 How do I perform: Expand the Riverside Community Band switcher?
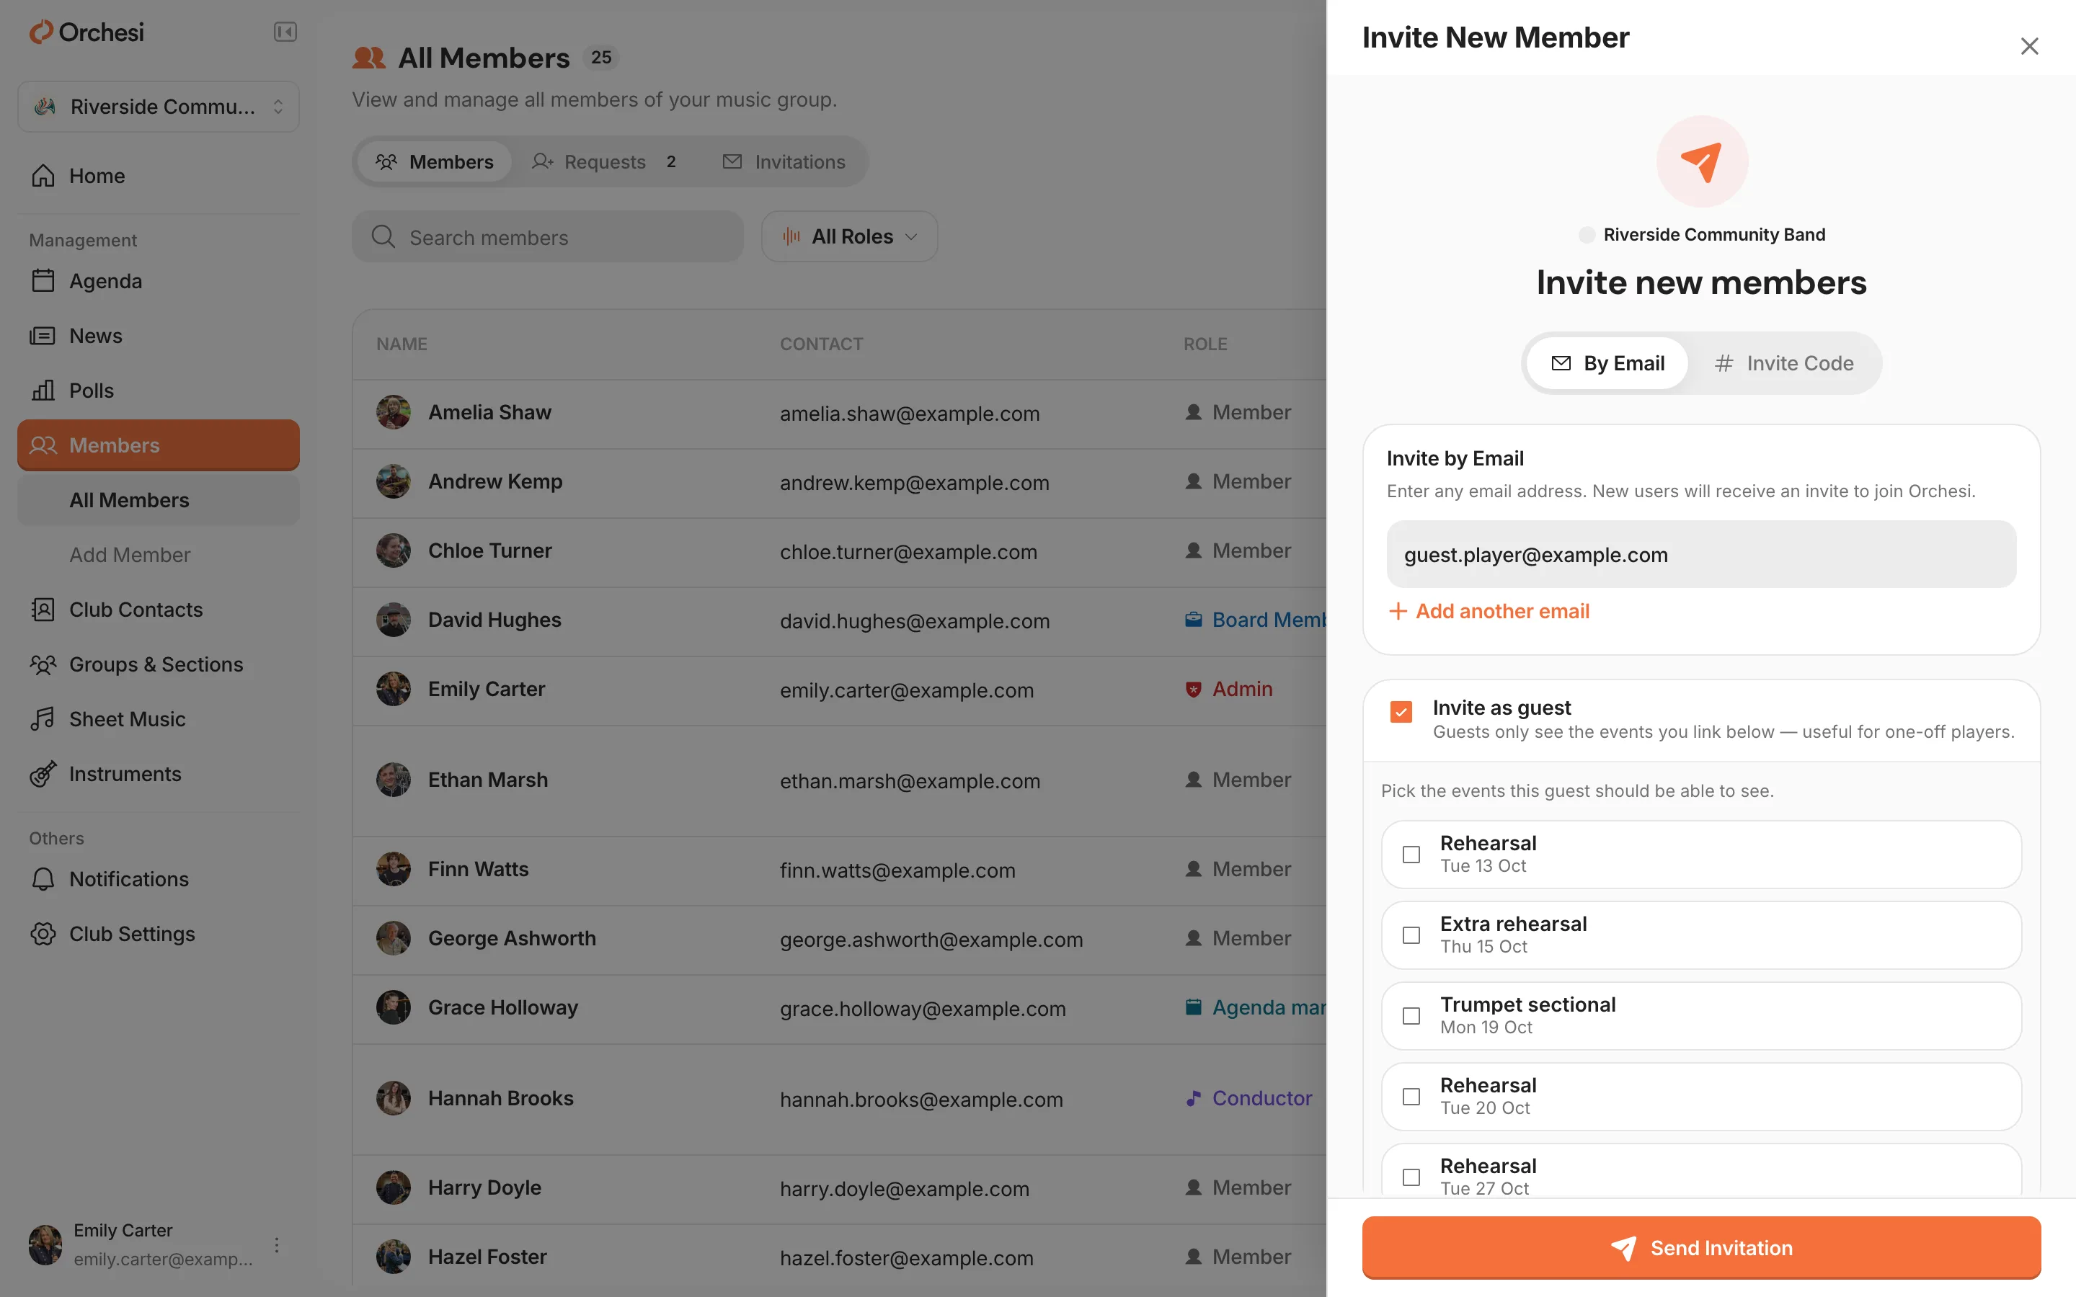158,107
